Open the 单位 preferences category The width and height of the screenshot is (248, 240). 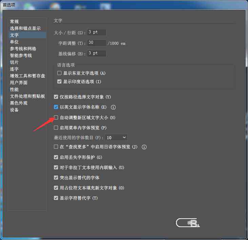tap(14, 42)
